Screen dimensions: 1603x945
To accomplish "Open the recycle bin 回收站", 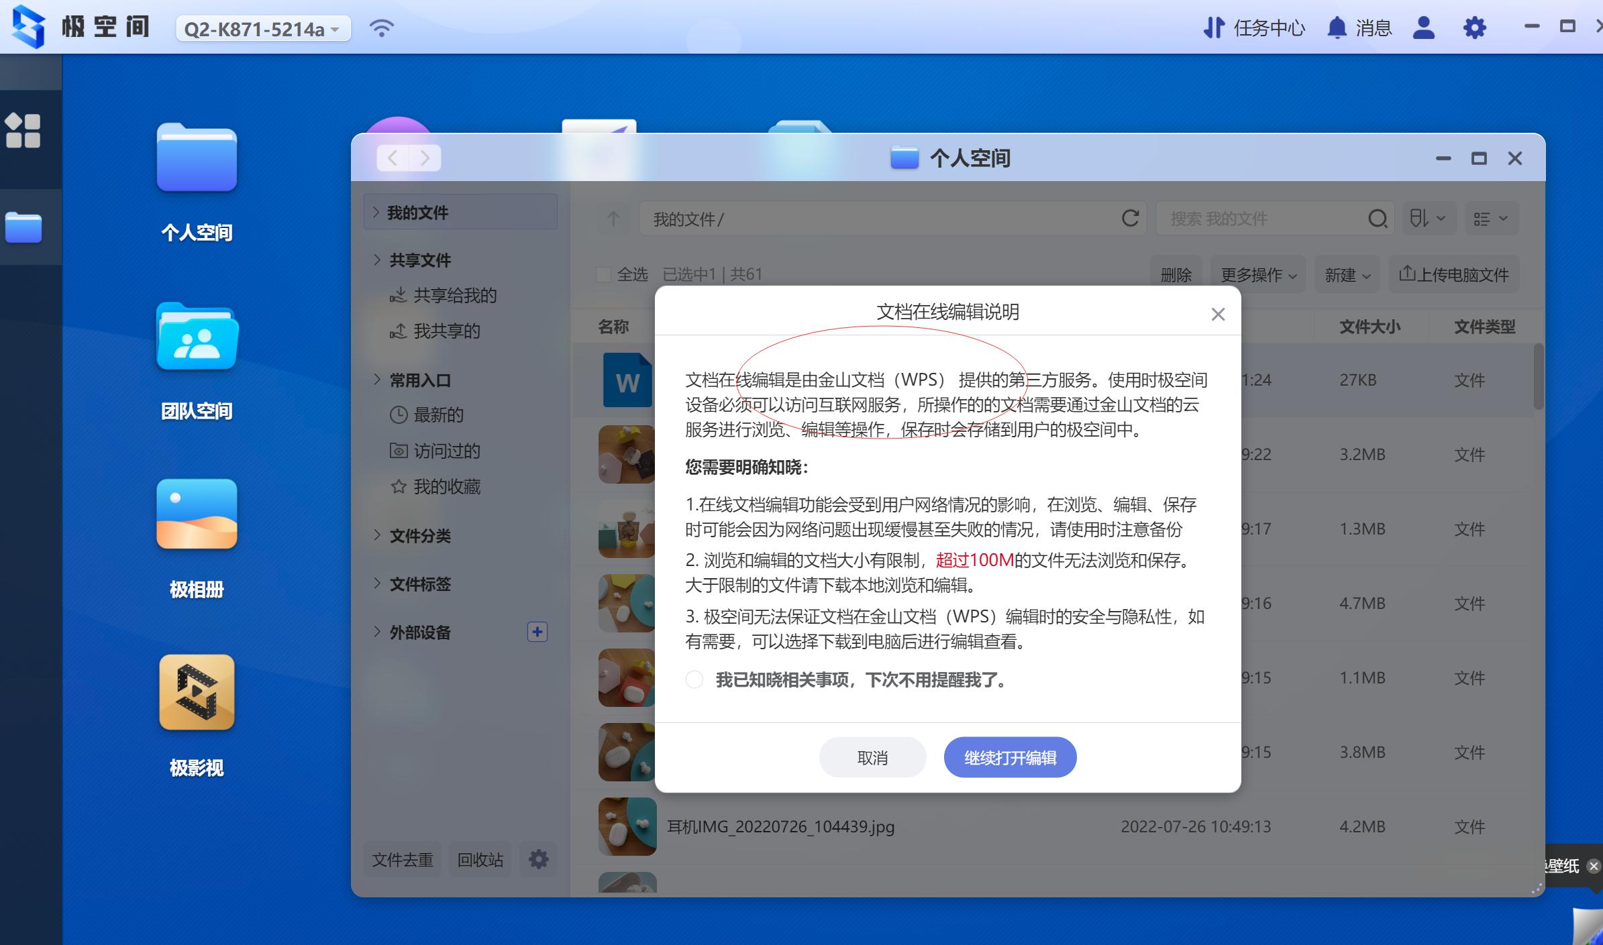I will 479,859.
